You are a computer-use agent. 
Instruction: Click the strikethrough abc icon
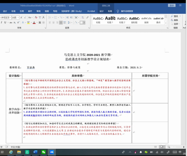[x=11, y=23]
